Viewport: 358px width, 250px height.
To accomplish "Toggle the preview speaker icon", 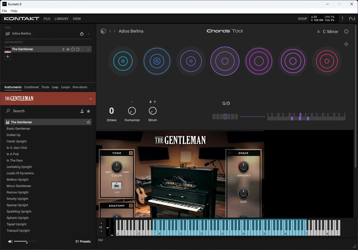I will point(10,241).
